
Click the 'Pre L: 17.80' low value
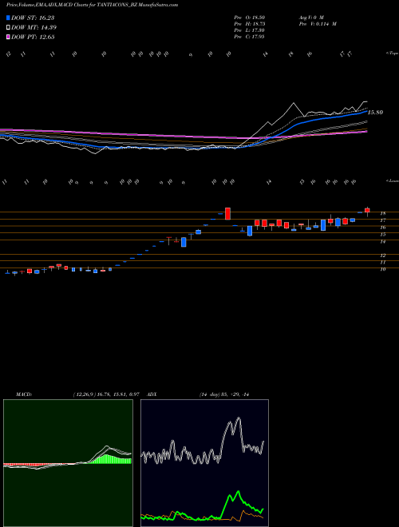tap(249, 30)
